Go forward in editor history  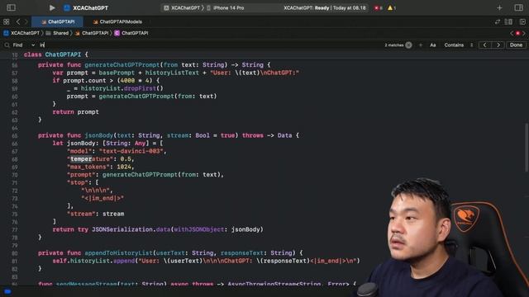point(26,22)
